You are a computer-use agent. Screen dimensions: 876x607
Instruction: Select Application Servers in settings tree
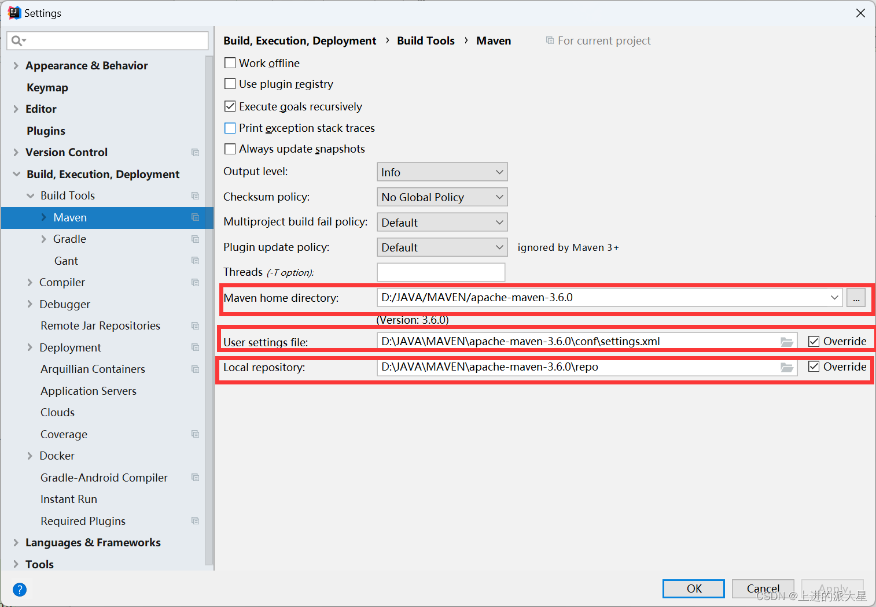point(89,391)
